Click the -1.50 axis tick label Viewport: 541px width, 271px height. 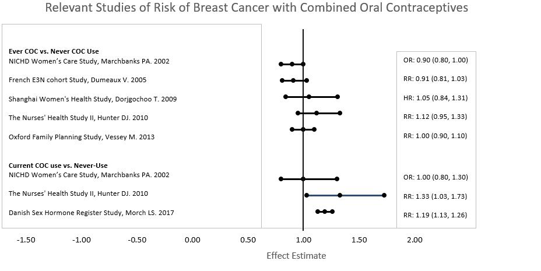26,240
